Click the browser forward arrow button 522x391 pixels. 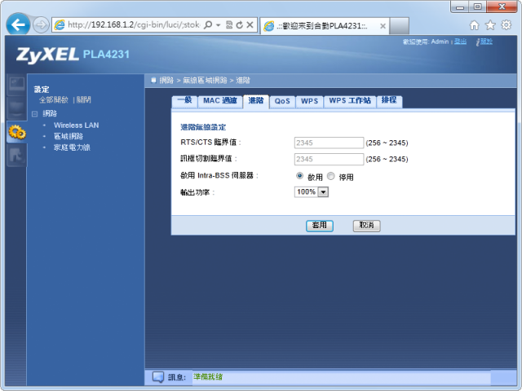click(x=41, y=25)
